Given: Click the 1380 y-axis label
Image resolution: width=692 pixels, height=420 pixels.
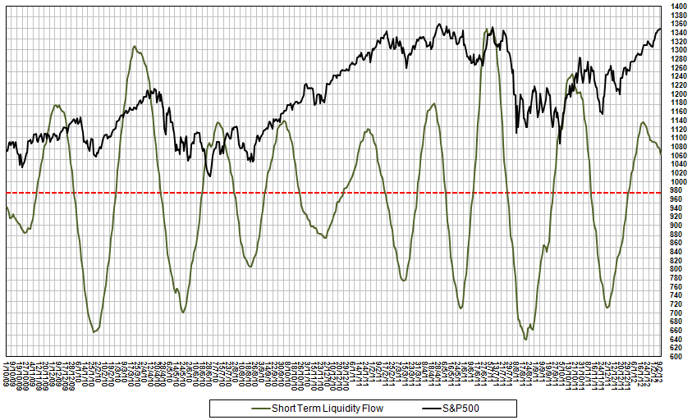Looking at the screenshot, I should (x=678, y=15).
